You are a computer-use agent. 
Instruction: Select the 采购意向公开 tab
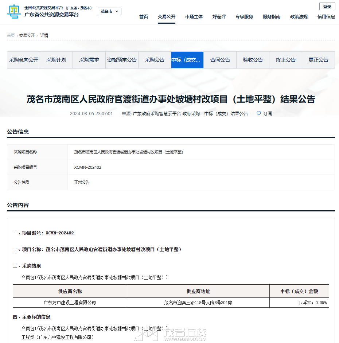point(23,60)
